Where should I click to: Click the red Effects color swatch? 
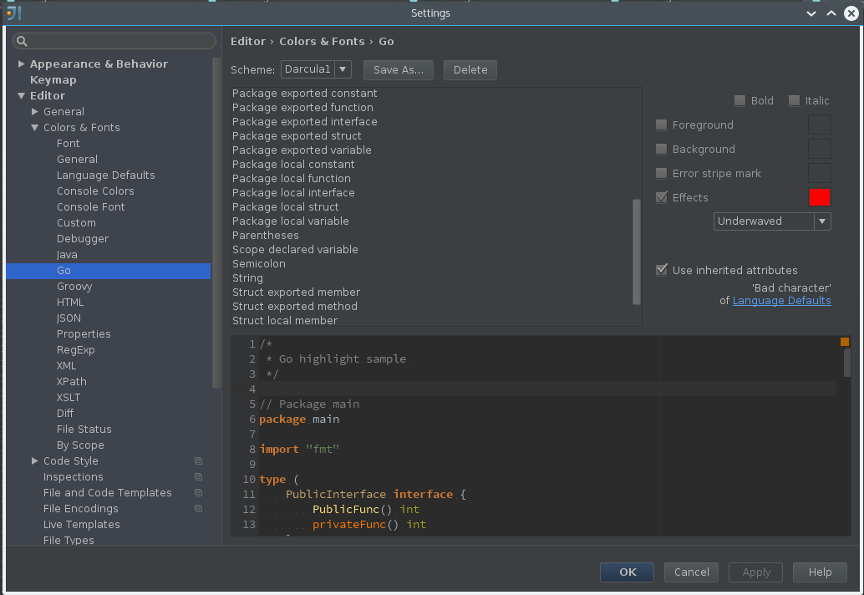pyautogui.click(x=820, y=197)
